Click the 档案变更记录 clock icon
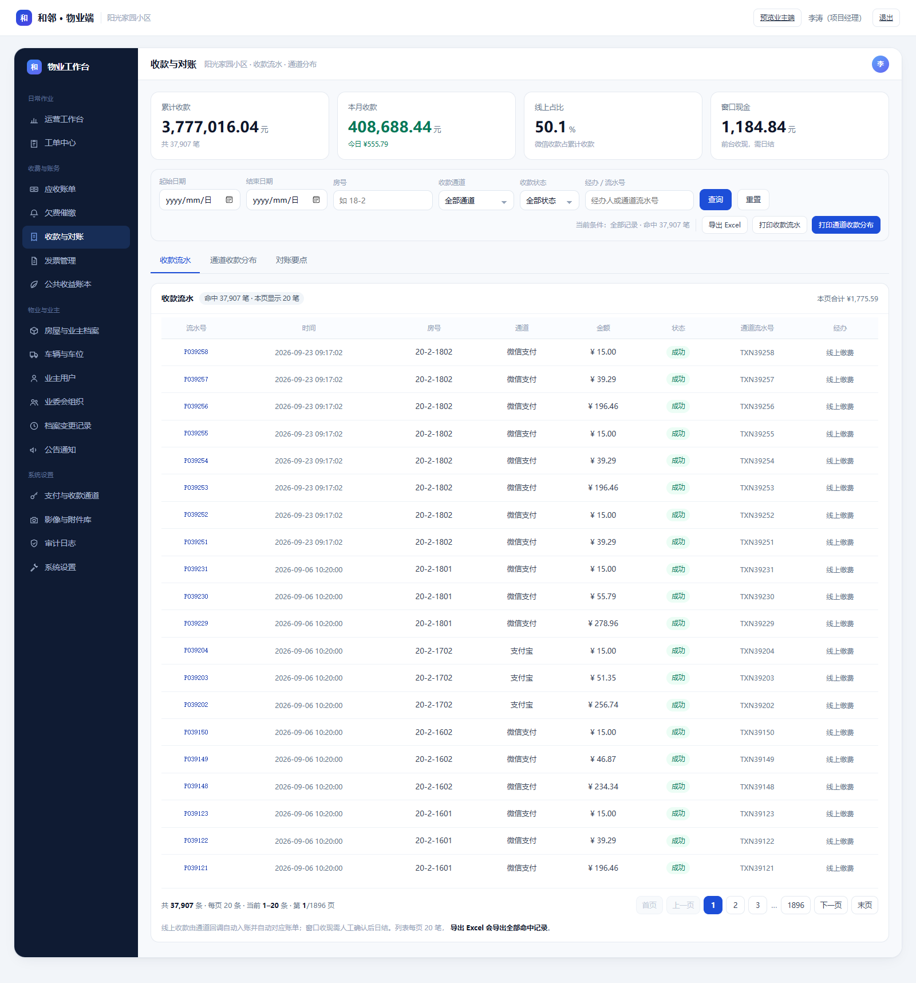The image size is (916, 983). 34,426
